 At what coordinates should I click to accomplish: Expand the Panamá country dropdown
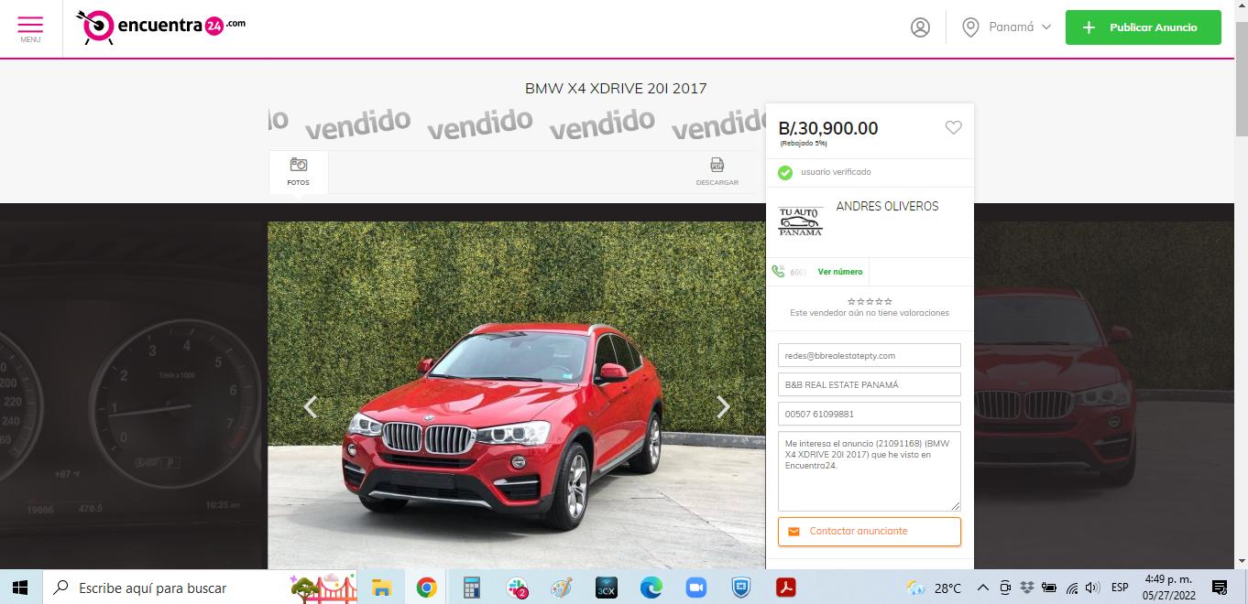1006,27
